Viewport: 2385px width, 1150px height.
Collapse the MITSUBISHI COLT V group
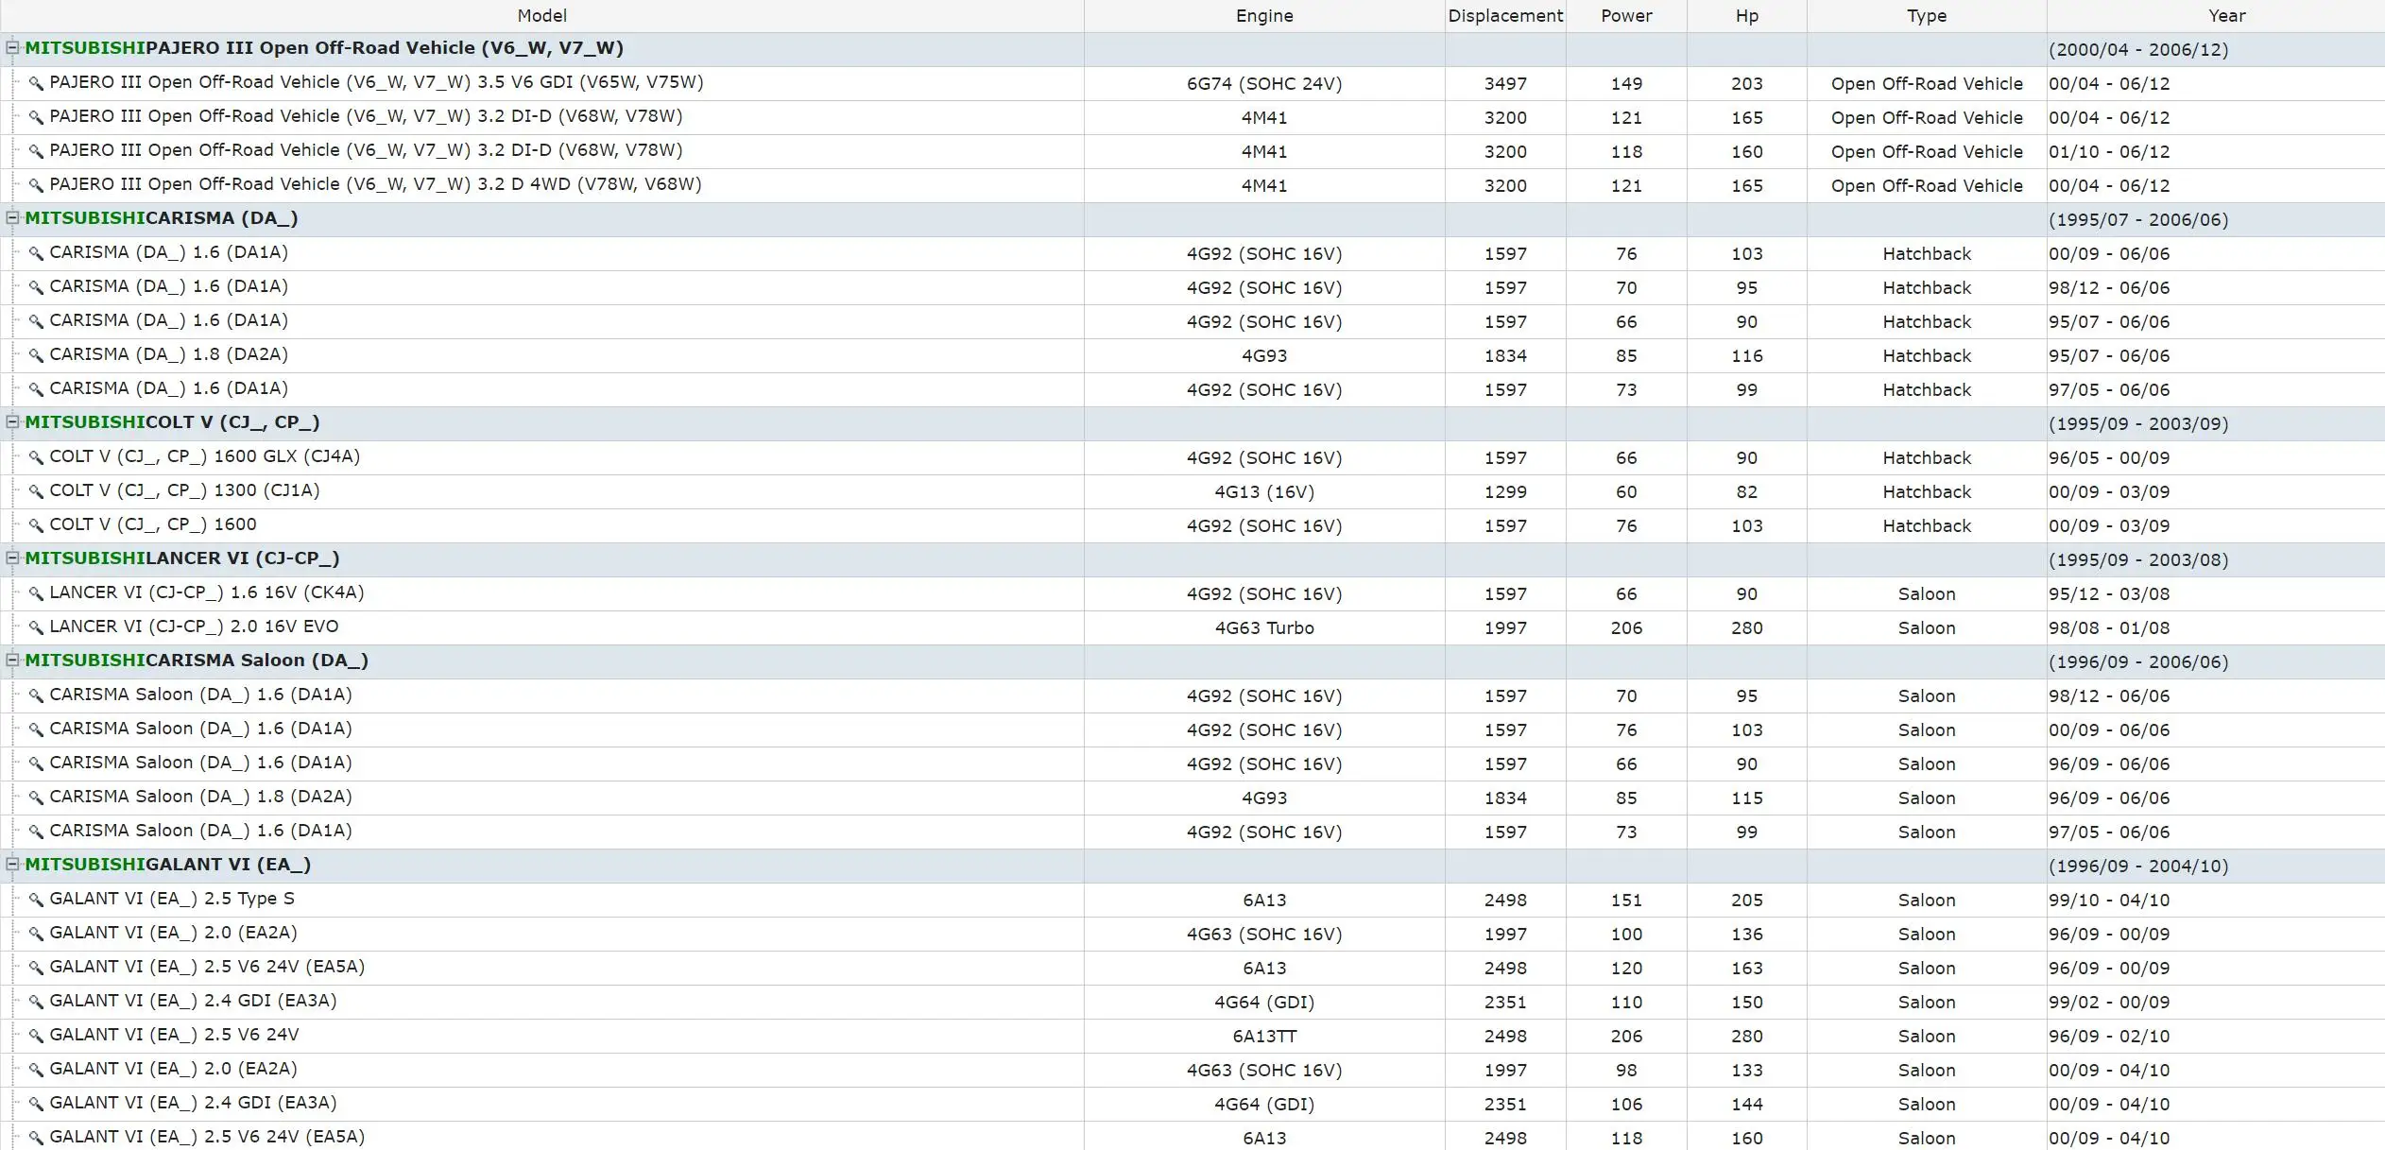point(12,421)
